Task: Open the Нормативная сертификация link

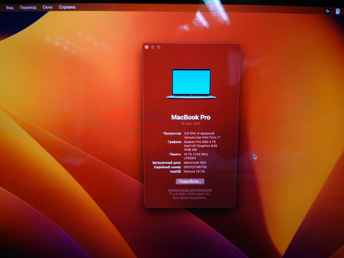Action: pos(190,190)
